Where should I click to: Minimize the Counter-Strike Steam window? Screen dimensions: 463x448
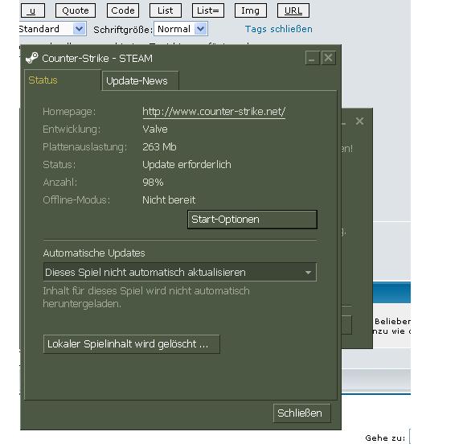[x=312, y=58]
